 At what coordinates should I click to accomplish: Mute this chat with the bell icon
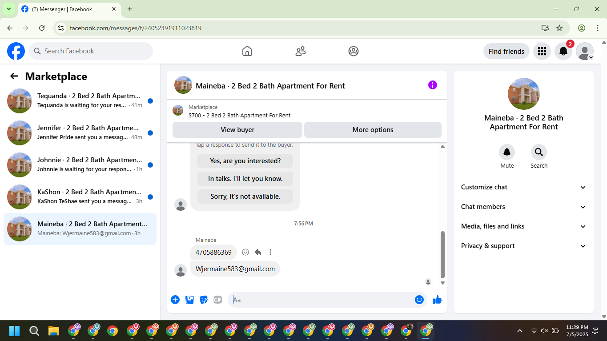[507, 152]
